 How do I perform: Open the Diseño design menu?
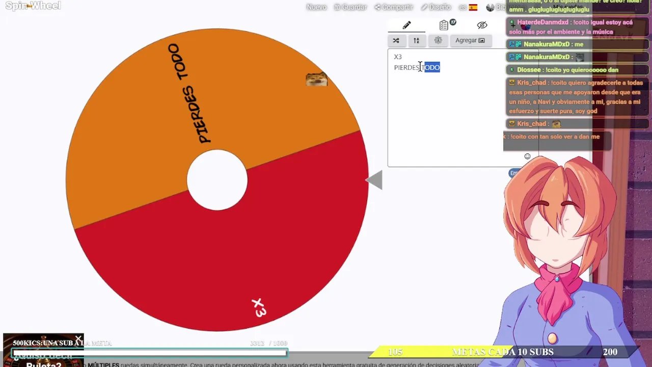[436, 7]
